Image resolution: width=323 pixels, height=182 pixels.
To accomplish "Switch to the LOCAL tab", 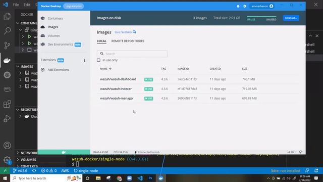I will [x=101, y=41].
